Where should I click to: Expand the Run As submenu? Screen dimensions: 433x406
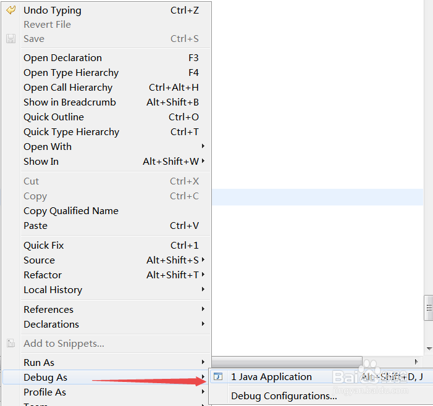coord(116,362)
